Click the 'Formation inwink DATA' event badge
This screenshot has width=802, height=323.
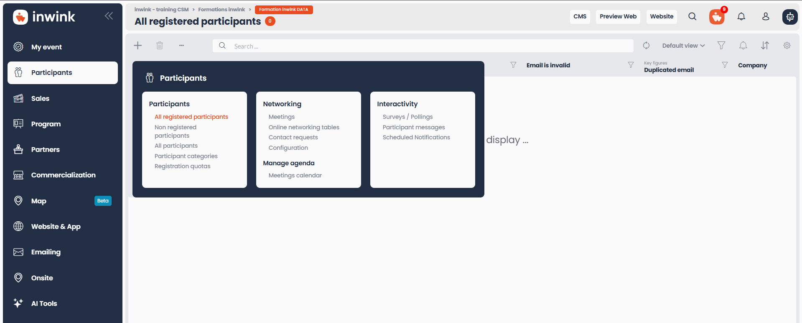point(284,10)
